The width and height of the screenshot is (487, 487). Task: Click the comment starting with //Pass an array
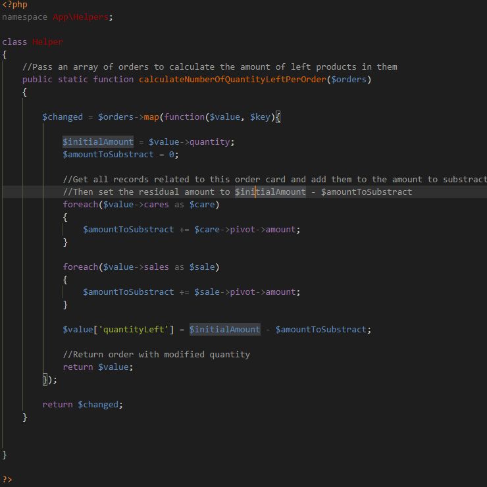pyautogui.click(x=210, y=67)
